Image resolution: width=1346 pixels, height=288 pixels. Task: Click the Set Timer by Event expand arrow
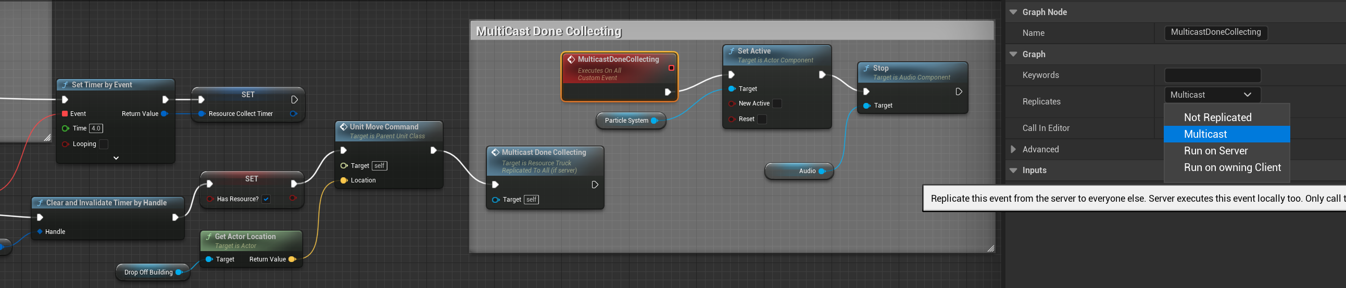point(116,158)
